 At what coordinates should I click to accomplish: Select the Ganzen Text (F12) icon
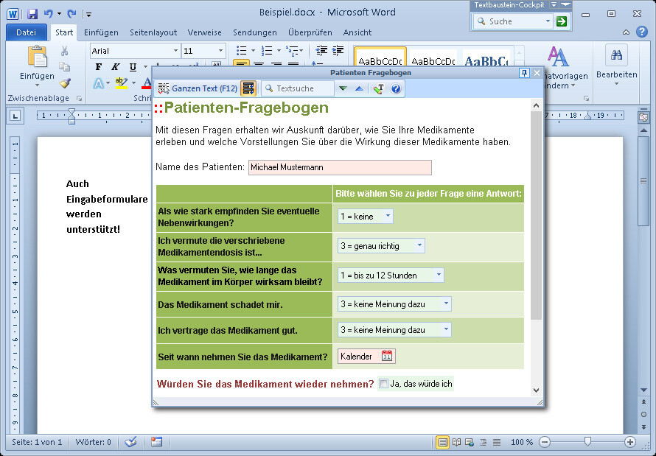[164, 87]
